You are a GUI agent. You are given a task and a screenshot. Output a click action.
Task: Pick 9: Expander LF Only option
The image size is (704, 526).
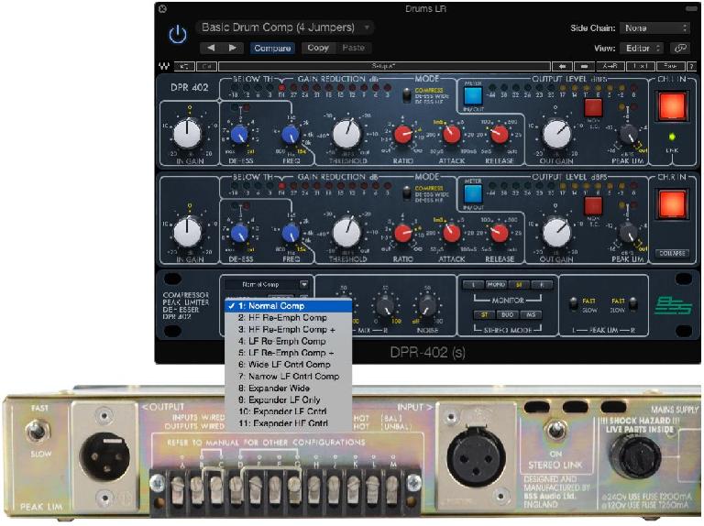tap(288, 400)
